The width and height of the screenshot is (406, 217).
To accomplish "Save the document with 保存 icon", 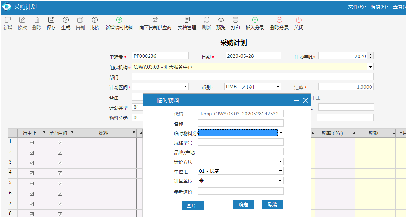I will (51, 20).
